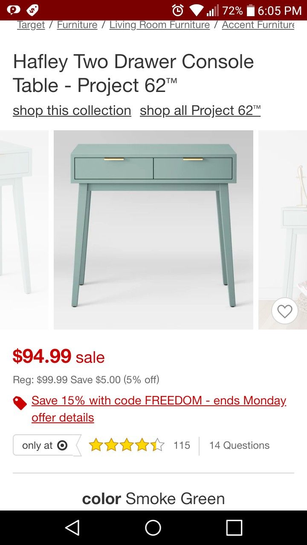Tap the Android home circle icon
The width and height of the screenshot is (307, 545).
153,528
